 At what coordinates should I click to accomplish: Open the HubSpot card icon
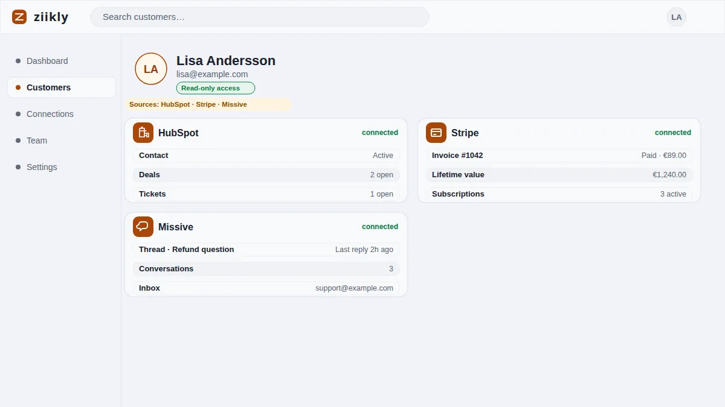click(x=143, y=133)
